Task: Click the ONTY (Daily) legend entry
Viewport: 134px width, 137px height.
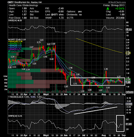Action: click(x=17, y=40)
